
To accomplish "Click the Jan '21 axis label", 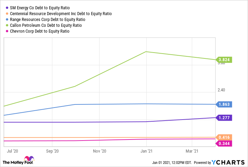I will 147,151.
